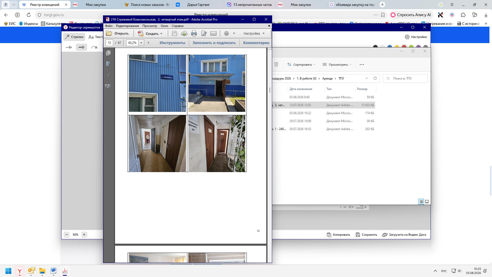Open the Инструменты pane in Acrobat
492x277 pixels.
172,43
